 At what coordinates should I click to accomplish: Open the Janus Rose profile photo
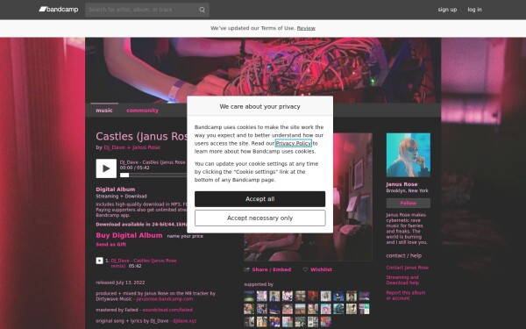click(409, 155)
